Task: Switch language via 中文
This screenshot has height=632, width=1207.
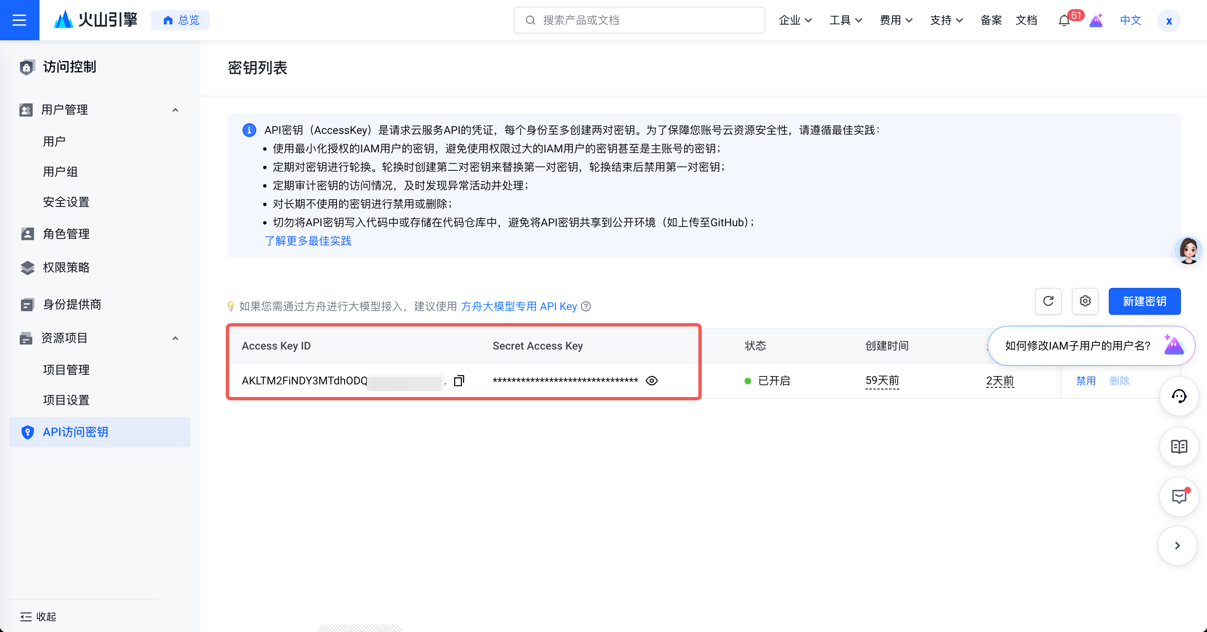Action: click(1130, 20)
